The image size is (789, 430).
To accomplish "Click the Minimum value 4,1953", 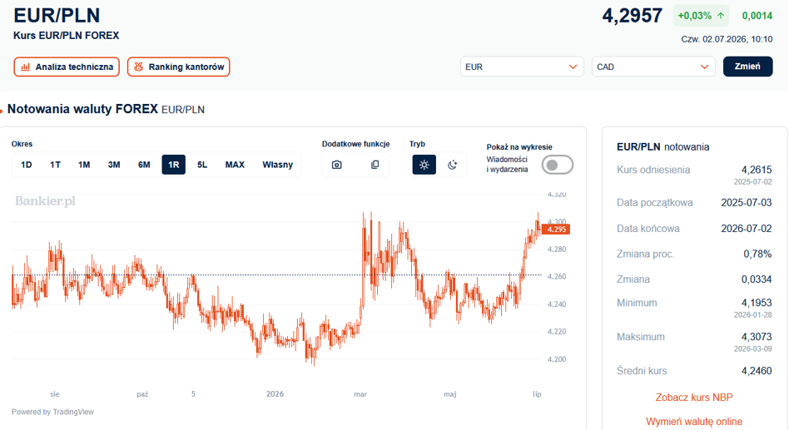I will pyautogui.click(x=757, y=303).
